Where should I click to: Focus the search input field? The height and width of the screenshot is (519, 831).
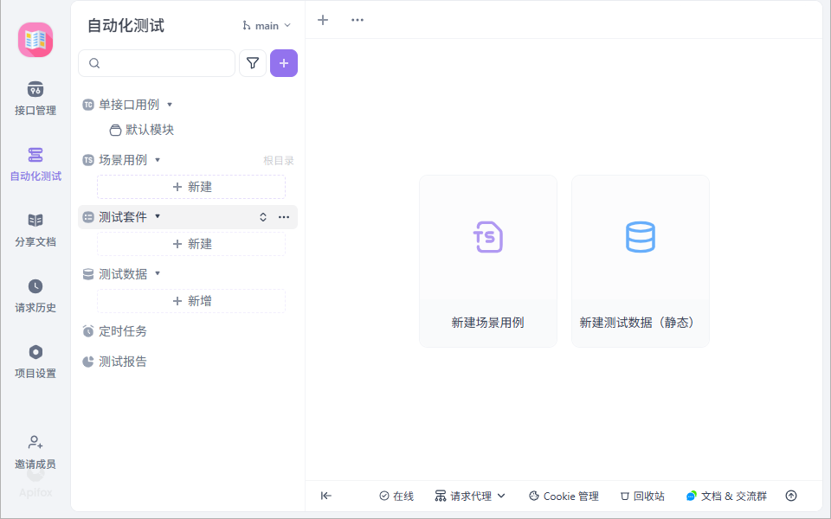pos(157,63)
